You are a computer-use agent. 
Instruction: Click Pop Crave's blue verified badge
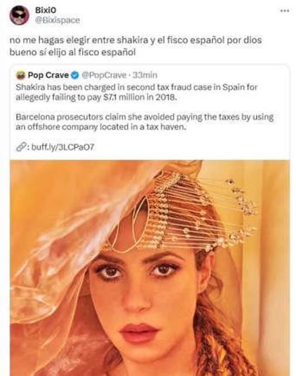click(75, 75)
